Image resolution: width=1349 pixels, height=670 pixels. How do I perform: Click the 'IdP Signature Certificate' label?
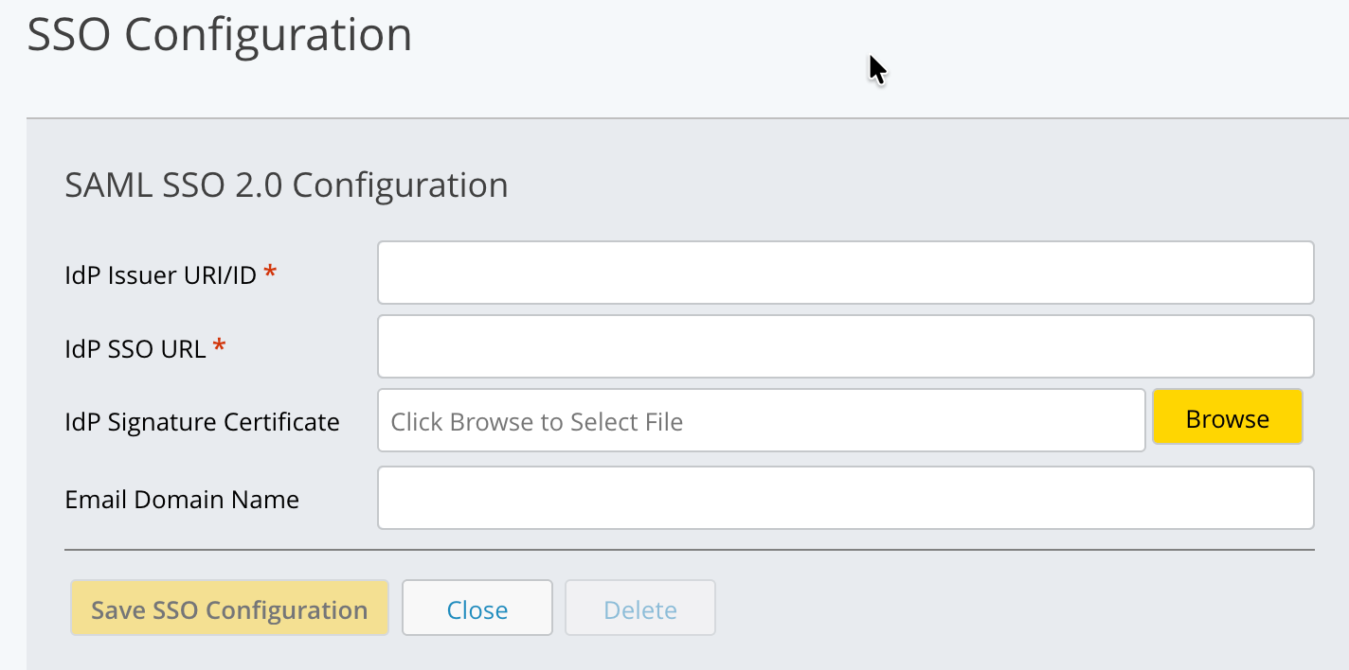pos(202,422)
